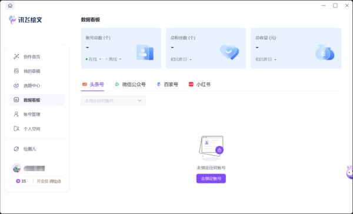Click the 去绑定账号 button
Viewport: 353px width, 214px height.
211,179
